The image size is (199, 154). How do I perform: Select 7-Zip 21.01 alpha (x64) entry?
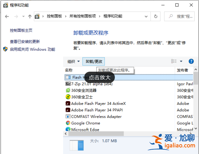coord(92,84)
